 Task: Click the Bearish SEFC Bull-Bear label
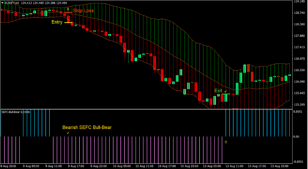click(87, 127)
